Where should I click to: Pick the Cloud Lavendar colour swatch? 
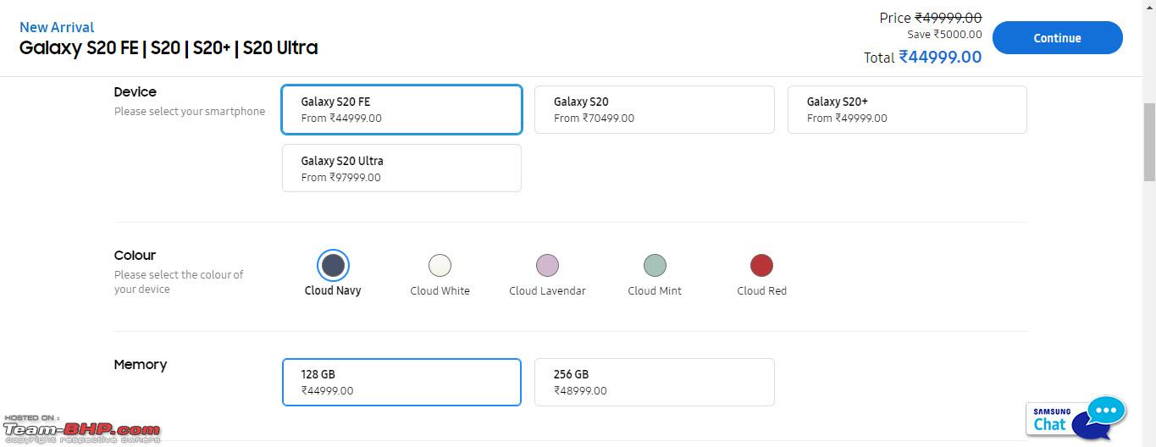coord(547,265)
